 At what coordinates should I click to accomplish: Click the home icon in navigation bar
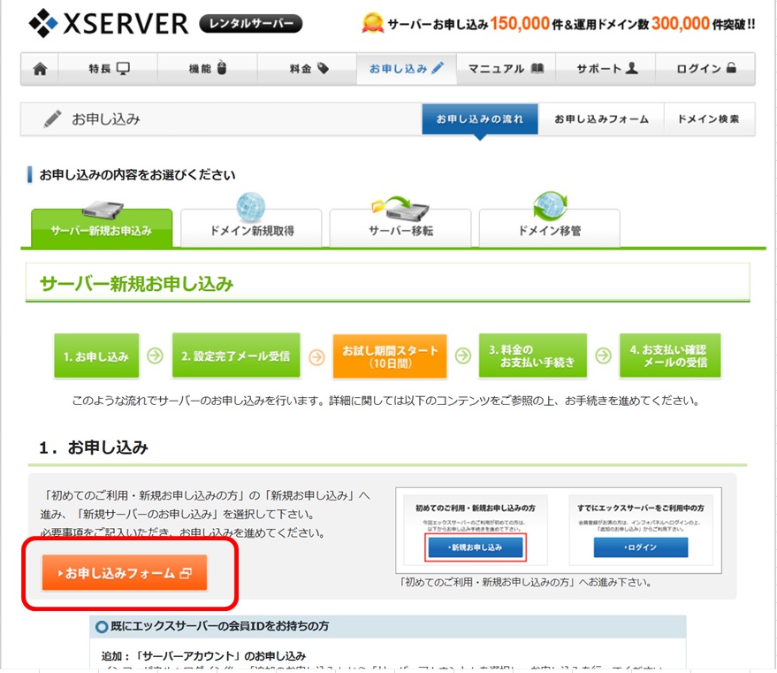[40, 69]
